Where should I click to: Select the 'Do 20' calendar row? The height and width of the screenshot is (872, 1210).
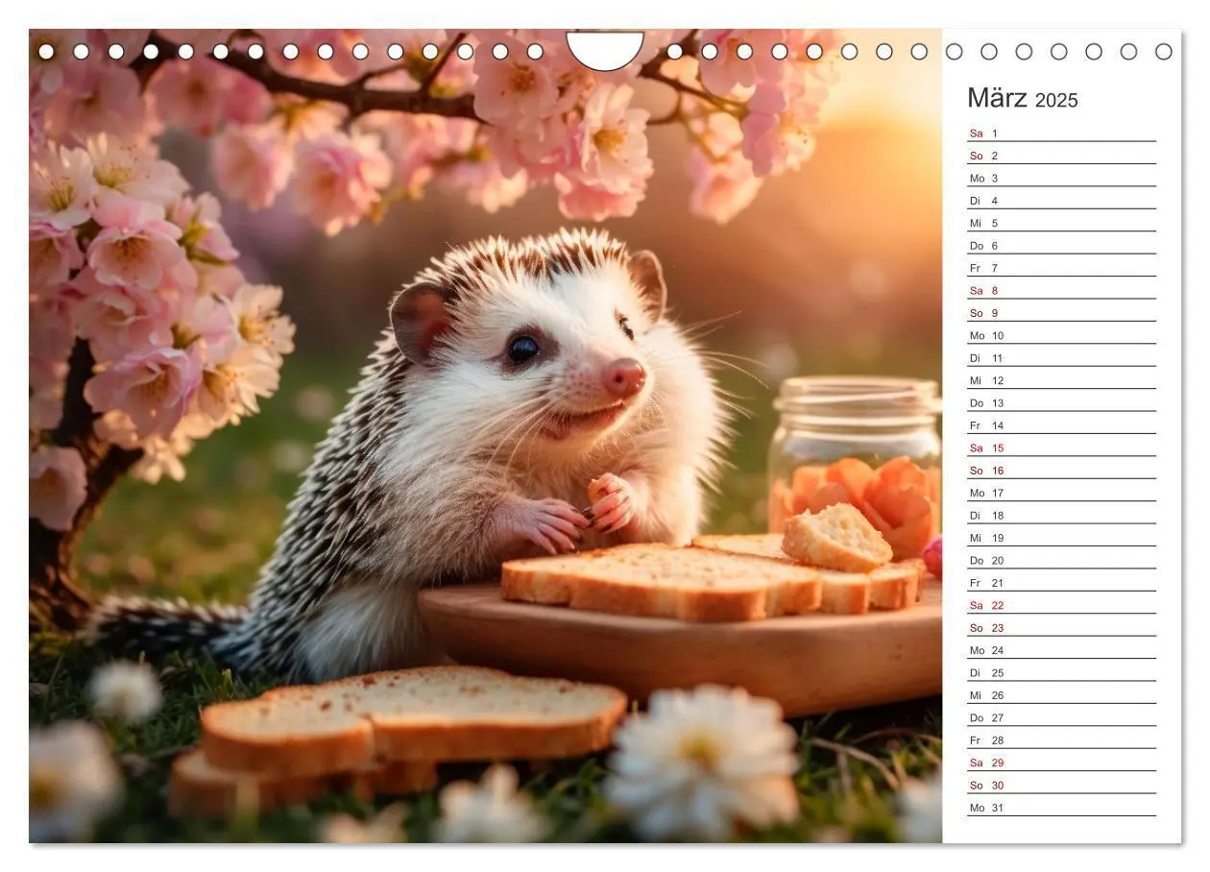[x=1061, y=560]
